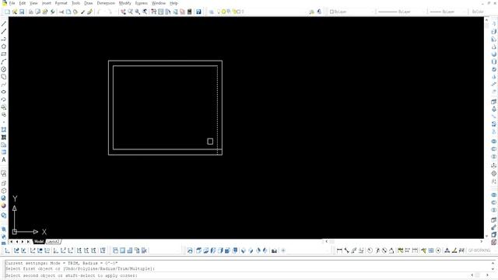Open the Dimension menu
This screenshot has height=280, width=498.
pyautogui.click(x=106, y=3)
